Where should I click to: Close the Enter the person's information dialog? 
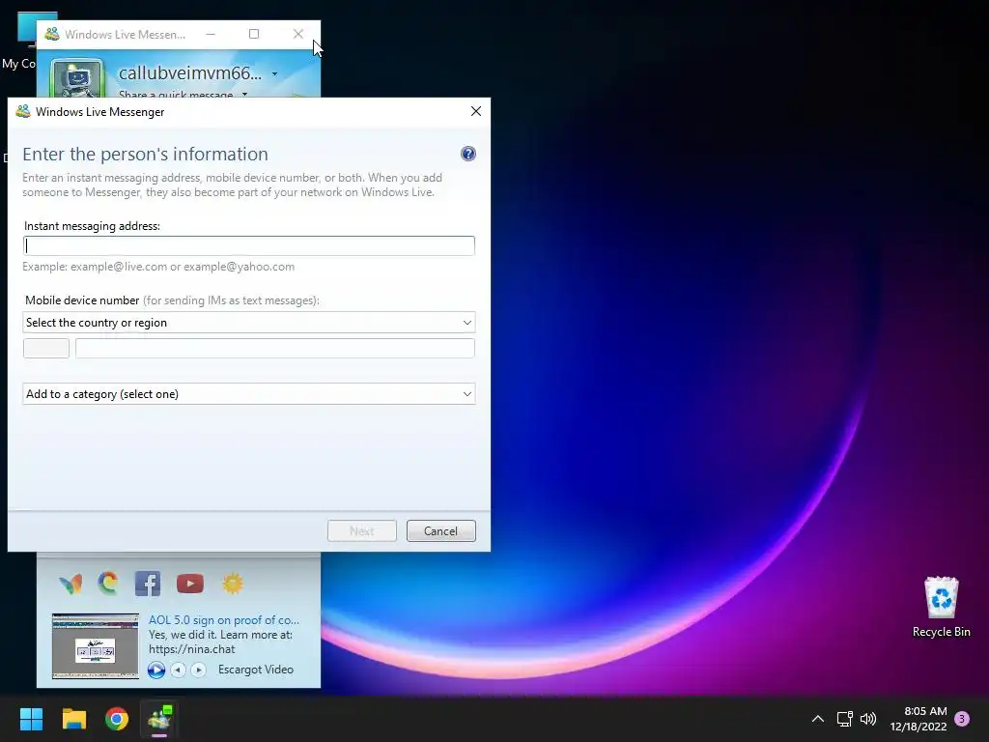click(x=475, y=111)
